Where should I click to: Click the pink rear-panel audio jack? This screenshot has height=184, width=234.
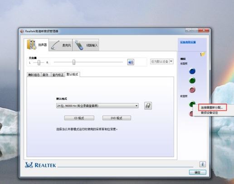(x=192, y=90)
